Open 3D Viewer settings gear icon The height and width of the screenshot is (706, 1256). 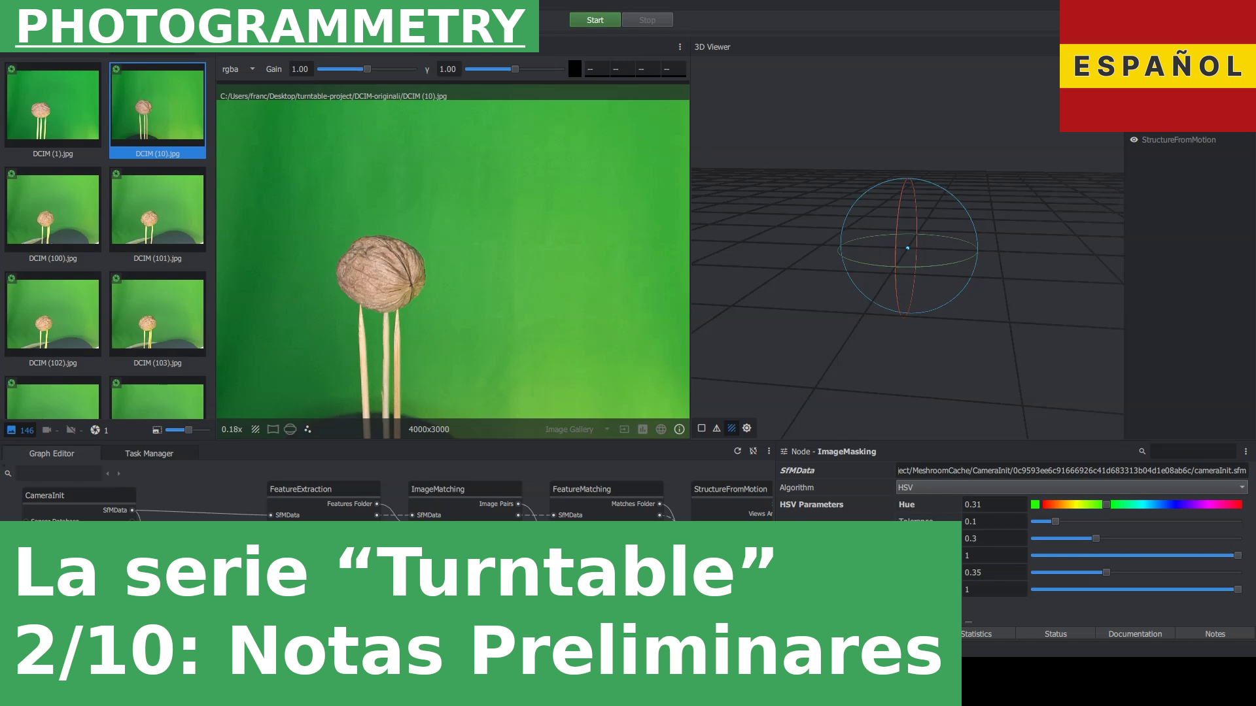pyautogui.click(x=746, y=428)
